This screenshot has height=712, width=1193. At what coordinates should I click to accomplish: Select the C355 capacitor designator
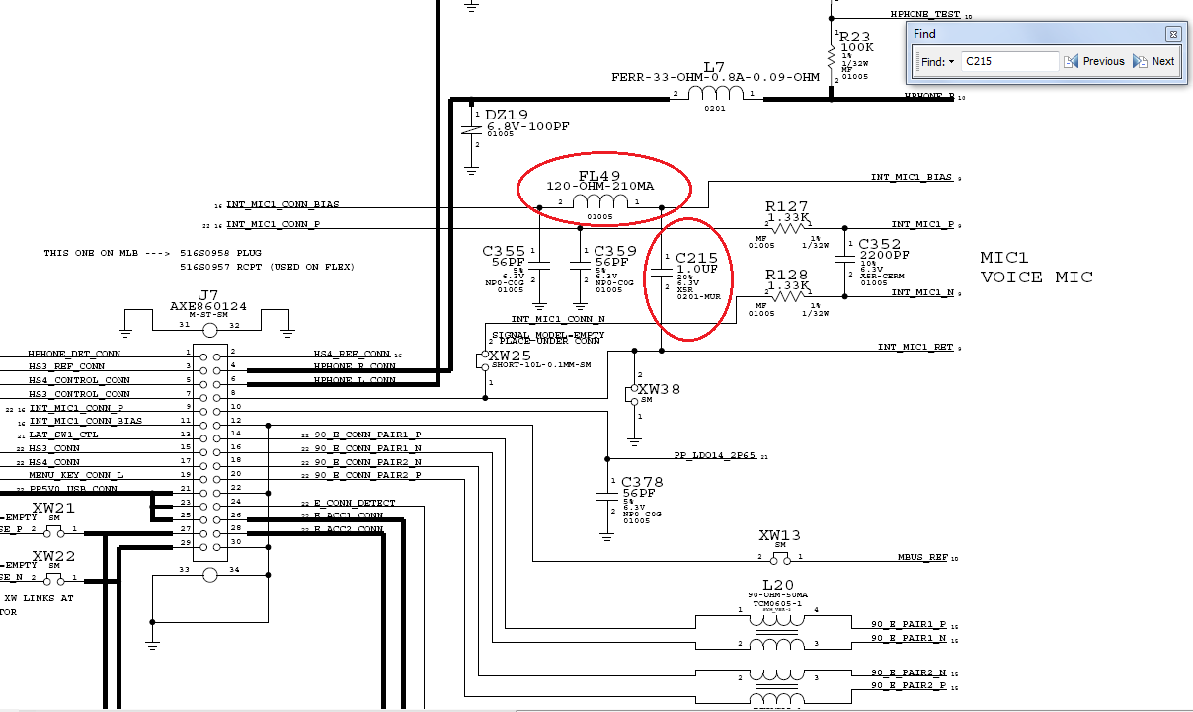504,251
